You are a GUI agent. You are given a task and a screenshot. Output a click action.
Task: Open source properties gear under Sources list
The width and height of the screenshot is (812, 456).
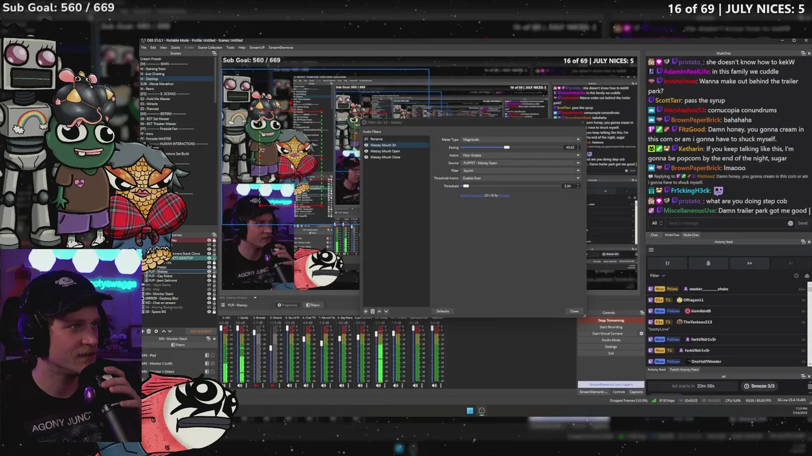pos(156,331)
